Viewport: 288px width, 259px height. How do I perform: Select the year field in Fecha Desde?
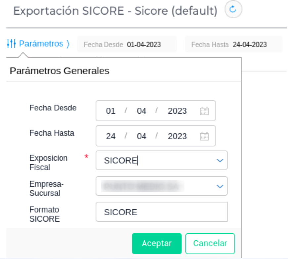coord(177,111)
